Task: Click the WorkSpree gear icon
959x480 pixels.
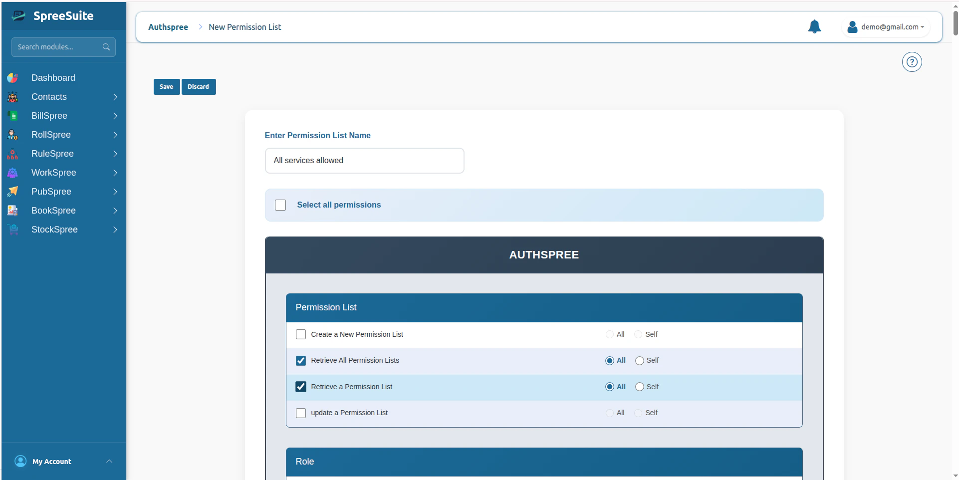Action: click(x=12, y=173)
